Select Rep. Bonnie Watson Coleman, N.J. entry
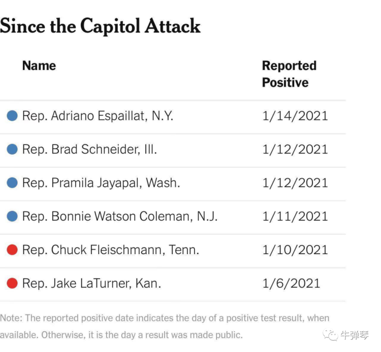 [x=120, y=216]
